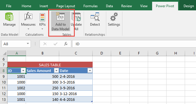
Task: Switch to the Formulas tab
Action: tap(91, 6)
